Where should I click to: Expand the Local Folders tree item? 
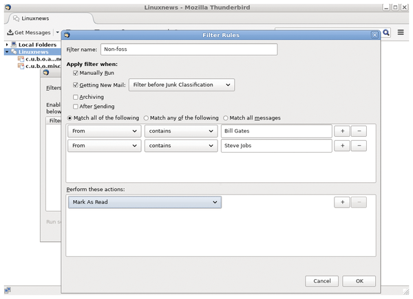click(7, 45)
